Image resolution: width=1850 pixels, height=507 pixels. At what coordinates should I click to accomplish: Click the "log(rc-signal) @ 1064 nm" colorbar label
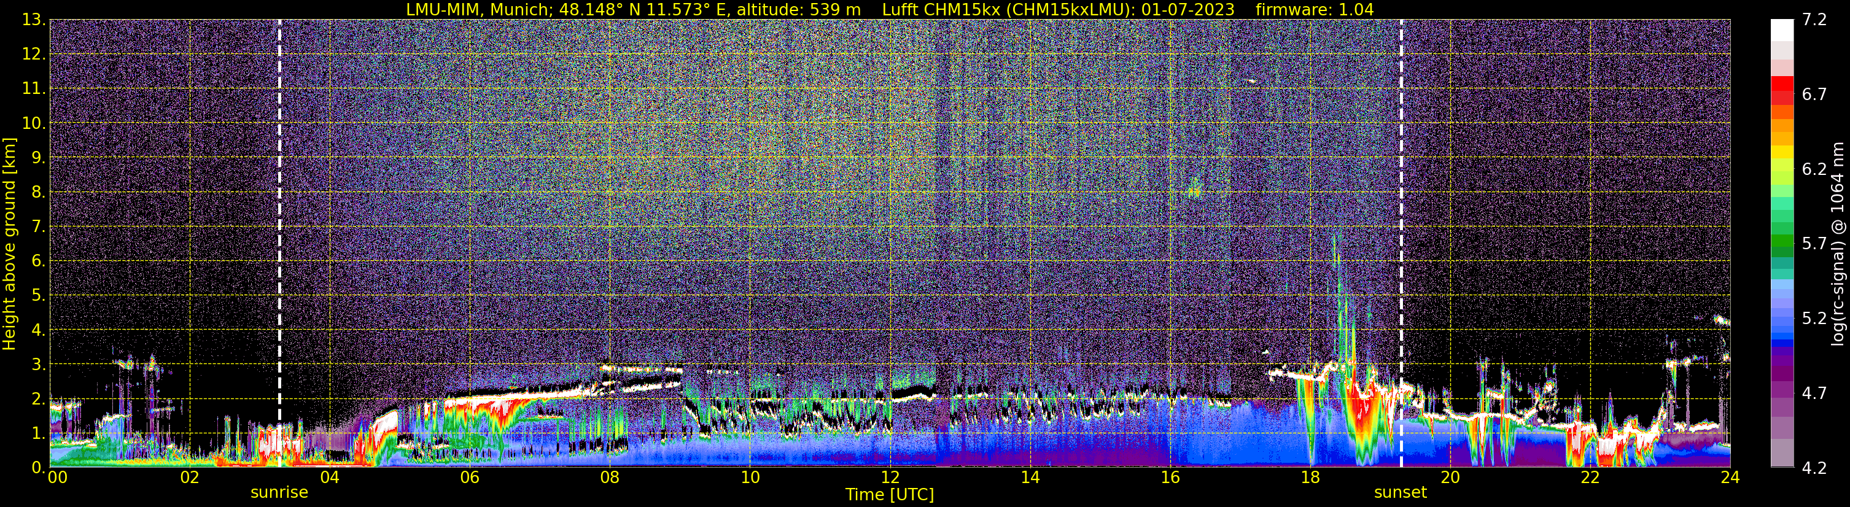[1837, 244]
